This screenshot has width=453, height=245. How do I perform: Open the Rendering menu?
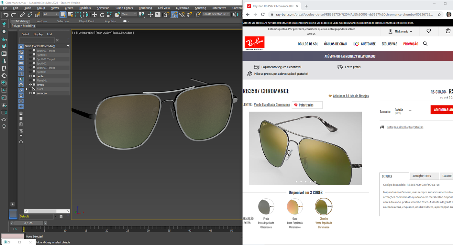click(x=145, y=8)
